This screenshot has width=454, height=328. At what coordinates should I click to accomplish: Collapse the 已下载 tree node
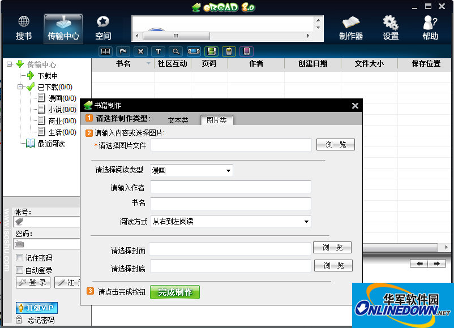pos(20,87)
